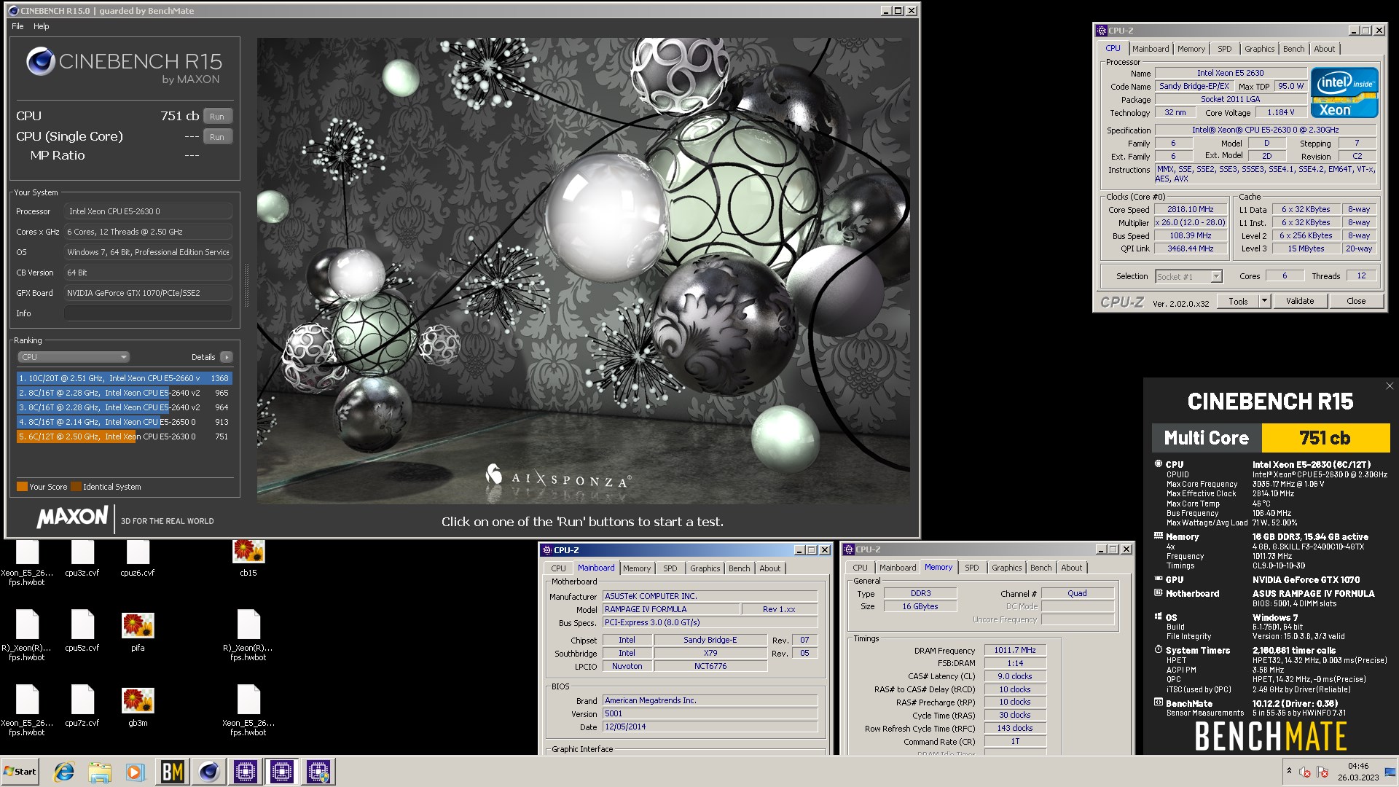Viewport: 1399px width, 787px height.
Task: Activate the first CPU-Z taskbar icon
Action: point(246,772)
